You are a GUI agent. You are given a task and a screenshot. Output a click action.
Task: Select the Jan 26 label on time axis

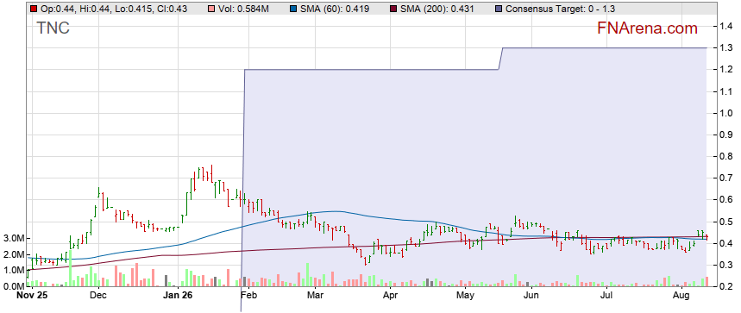click(177, 296)
